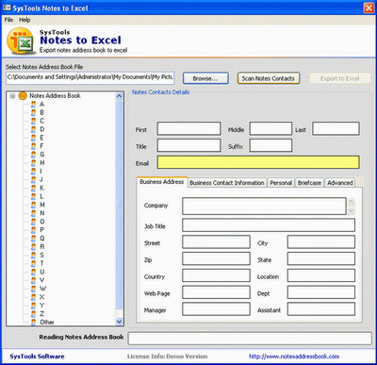
Task: Click the Country field
Action: click(216, 275)
